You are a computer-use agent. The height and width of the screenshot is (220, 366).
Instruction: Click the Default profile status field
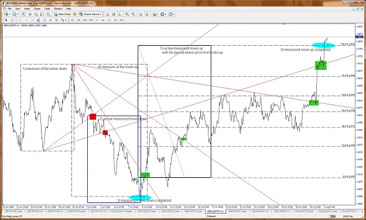(211, 216)
